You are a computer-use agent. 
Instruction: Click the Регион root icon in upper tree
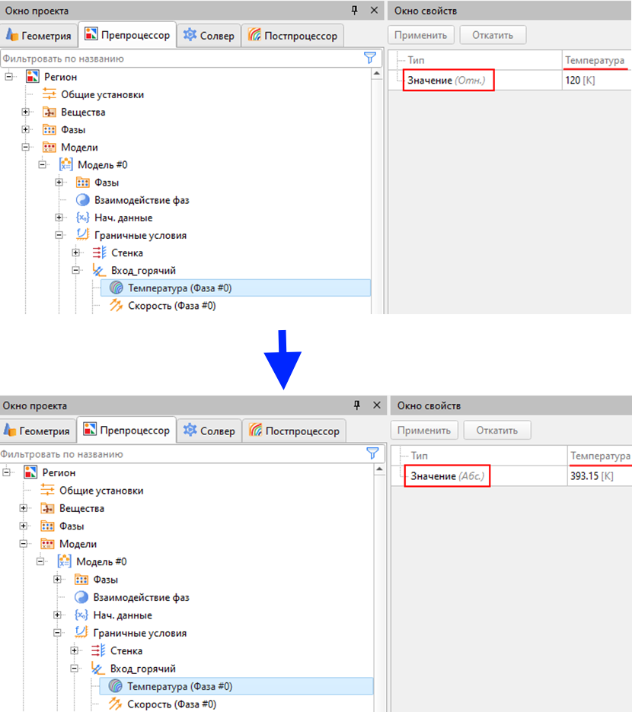tap(32, 77)
